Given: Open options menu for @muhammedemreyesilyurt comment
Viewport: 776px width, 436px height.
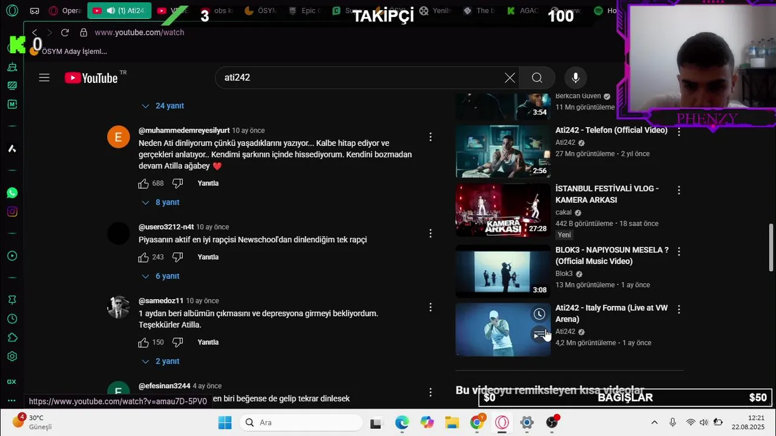Looking at the screenshot, I should click(430, 137).
